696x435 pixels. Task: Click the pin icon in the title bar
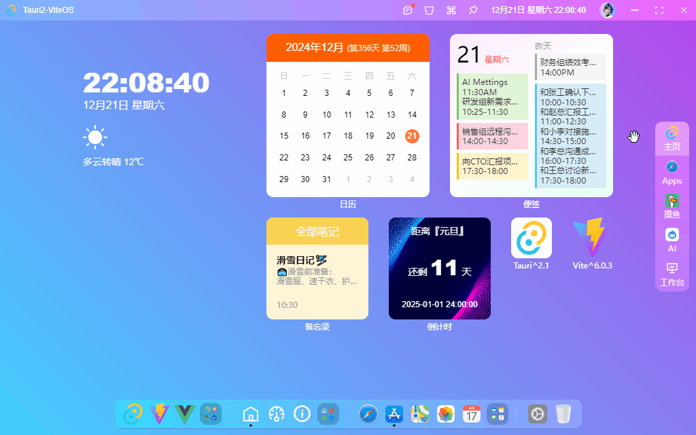point(472,10)
